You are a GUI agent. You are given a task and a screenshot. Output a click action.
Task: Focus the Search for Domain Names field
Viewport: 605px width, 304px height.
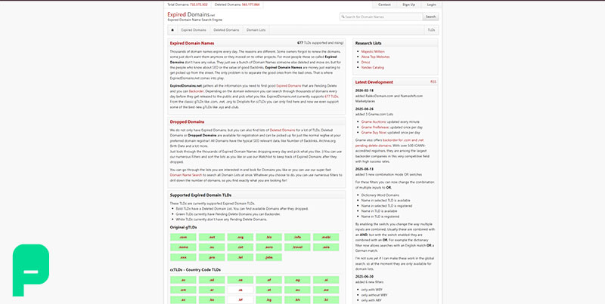point(381,17)
